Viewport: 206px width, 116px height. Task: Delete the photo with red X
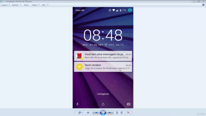(x=128, y=112)
